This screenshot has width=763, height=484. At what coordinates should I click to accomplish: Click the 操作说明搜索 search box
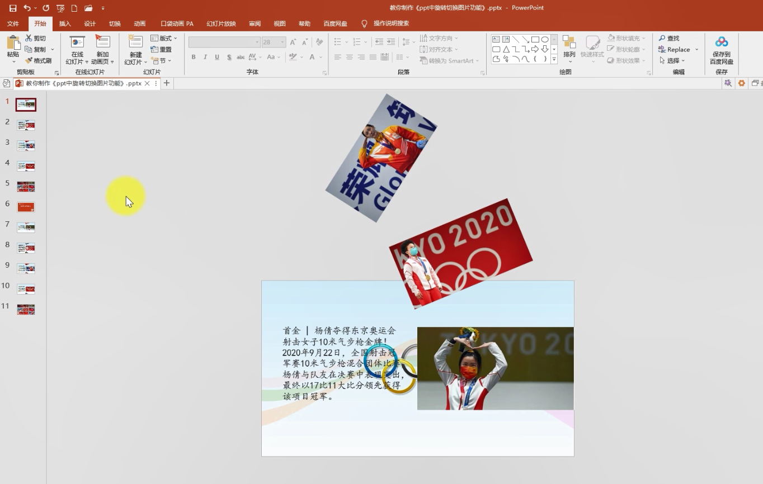point(391,23)
